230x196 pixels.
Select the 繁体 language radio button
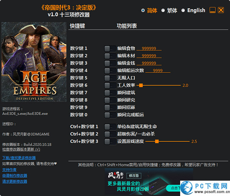pyautogui.click(x=163, y=10)
